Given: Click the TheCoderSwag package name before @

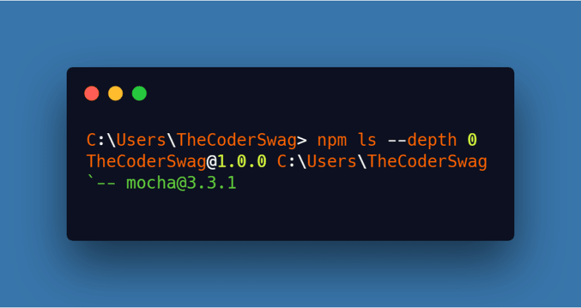Looking at the screenshot, I should [146, 162].
